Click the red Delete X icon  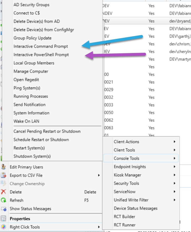coord(4,192)
